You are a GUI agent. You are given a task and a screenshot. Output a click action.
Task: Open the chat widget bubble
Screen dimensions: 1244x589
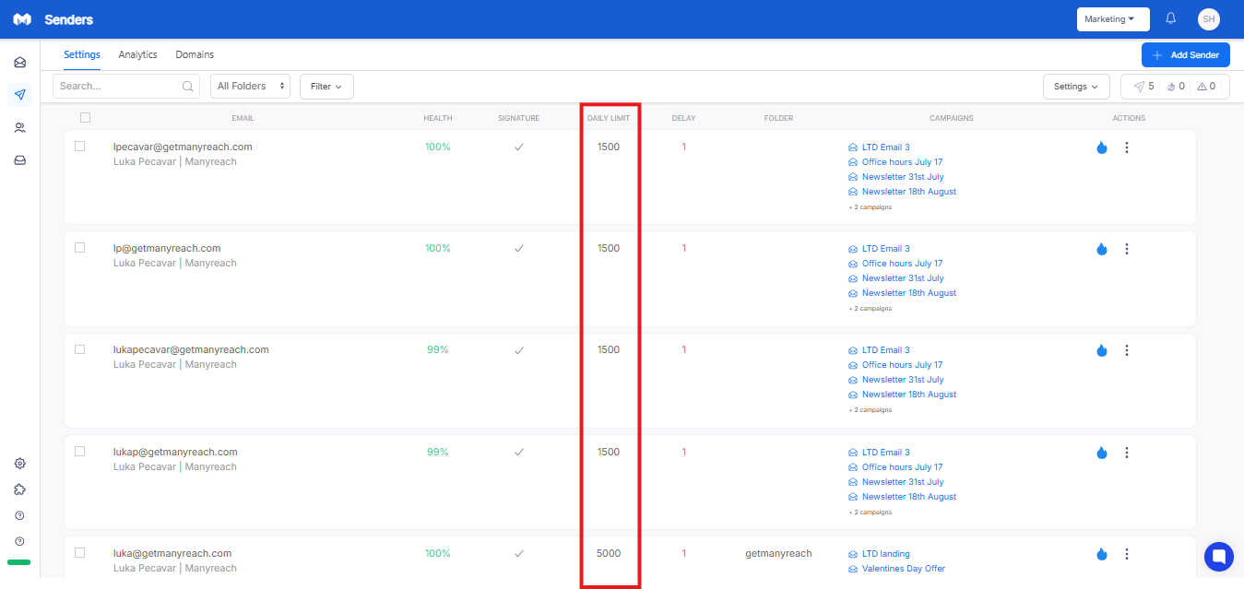pyautogui.click(x=1219, y=557)
